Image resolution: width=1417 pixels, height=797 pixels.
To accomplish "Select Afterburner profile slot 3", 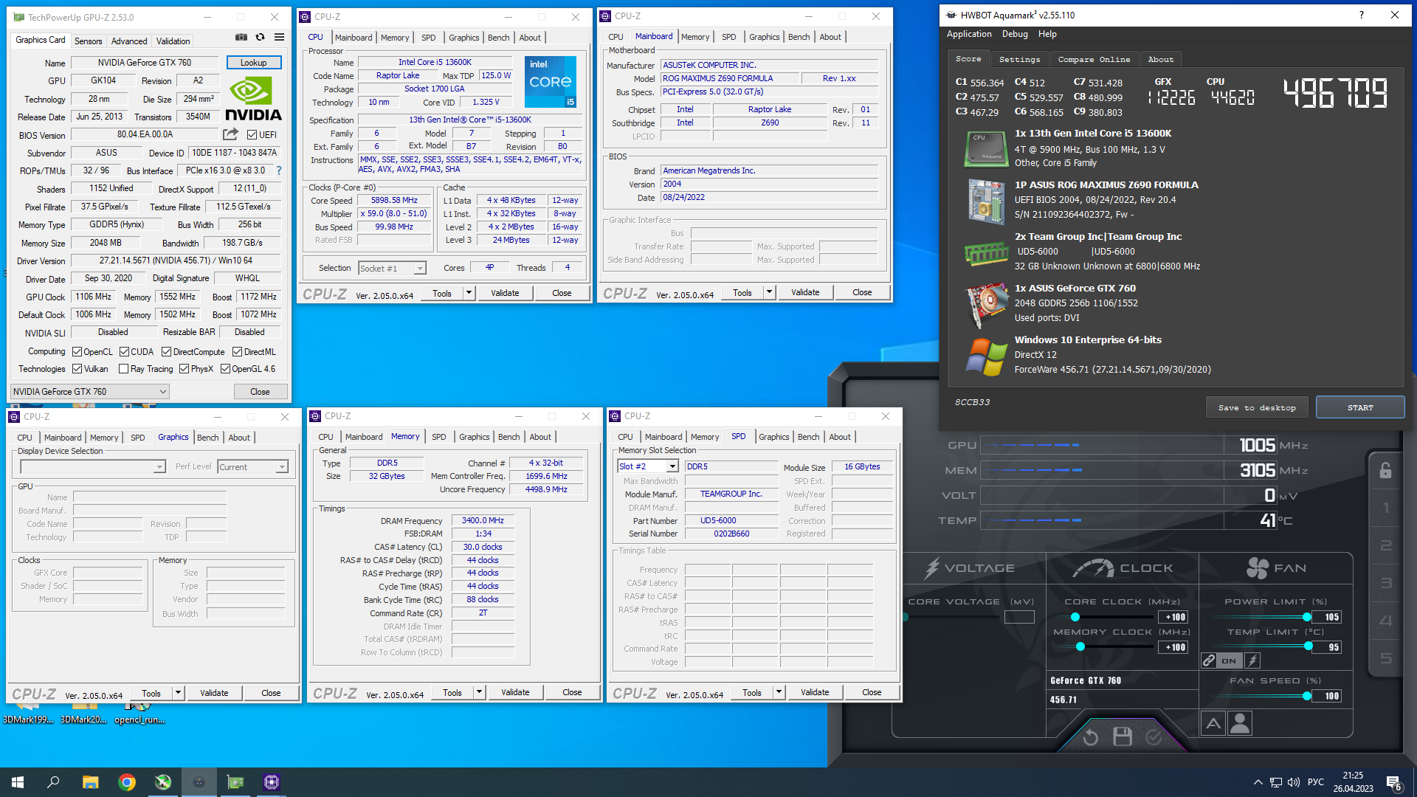I will (x=1386, y=583).
